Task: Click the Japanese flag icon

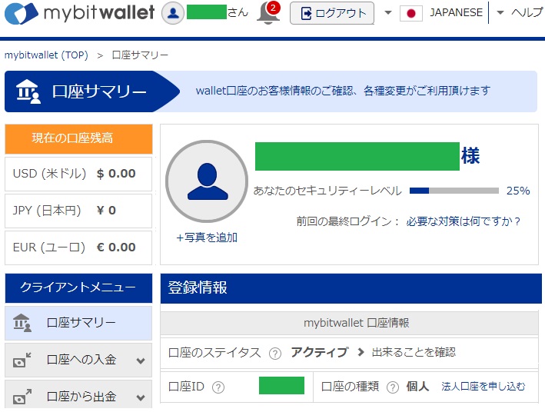Action: [x=410, y=14]
